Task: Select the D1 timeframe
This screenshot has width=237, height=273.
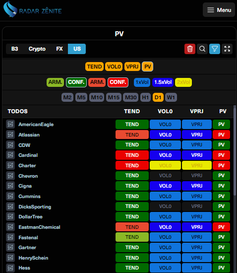Action: pos(158,97)
